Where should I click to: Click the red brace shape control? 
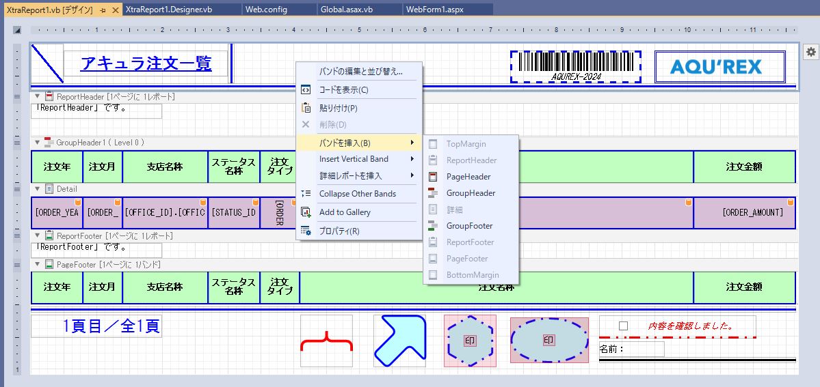click(326, 341)
